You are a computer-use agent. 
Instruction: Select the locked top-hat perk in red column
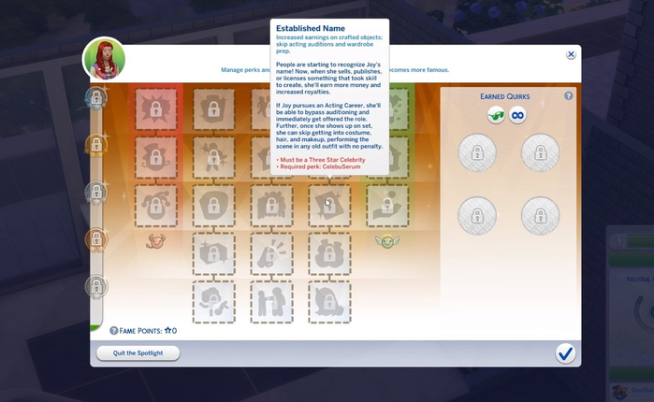pyautogui.click(x=156, y=157)
